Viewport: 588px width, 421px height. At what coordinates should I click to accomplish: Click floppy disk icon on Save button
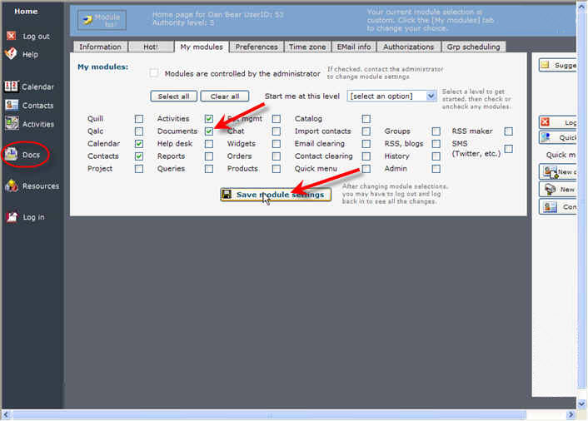pyautogui.click(x=227, y=194)
